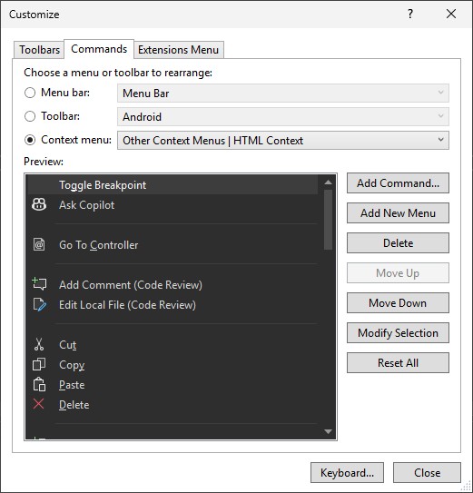Viewport: 473px width, 493px height.
Task: Click the Edit Local File pencil icon
Action: point(40,304)
